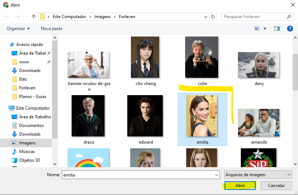Click the Acesso rápido star icon
The width and height of the screenshot is (298, 195).
12,44
